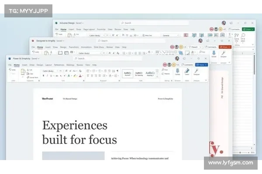Expand the Word styles gallery

(157, 77)
